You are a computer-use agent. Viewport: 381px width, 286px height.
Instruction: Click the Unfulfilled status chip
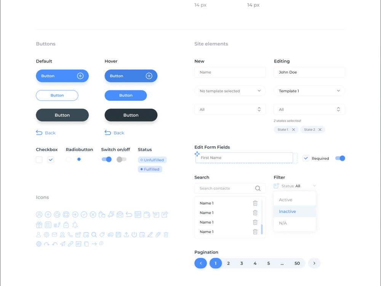point(152,160)
